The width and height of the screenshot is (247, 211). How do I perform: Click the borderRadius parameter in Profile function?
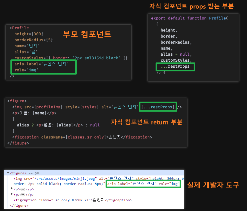click(176, 42)
